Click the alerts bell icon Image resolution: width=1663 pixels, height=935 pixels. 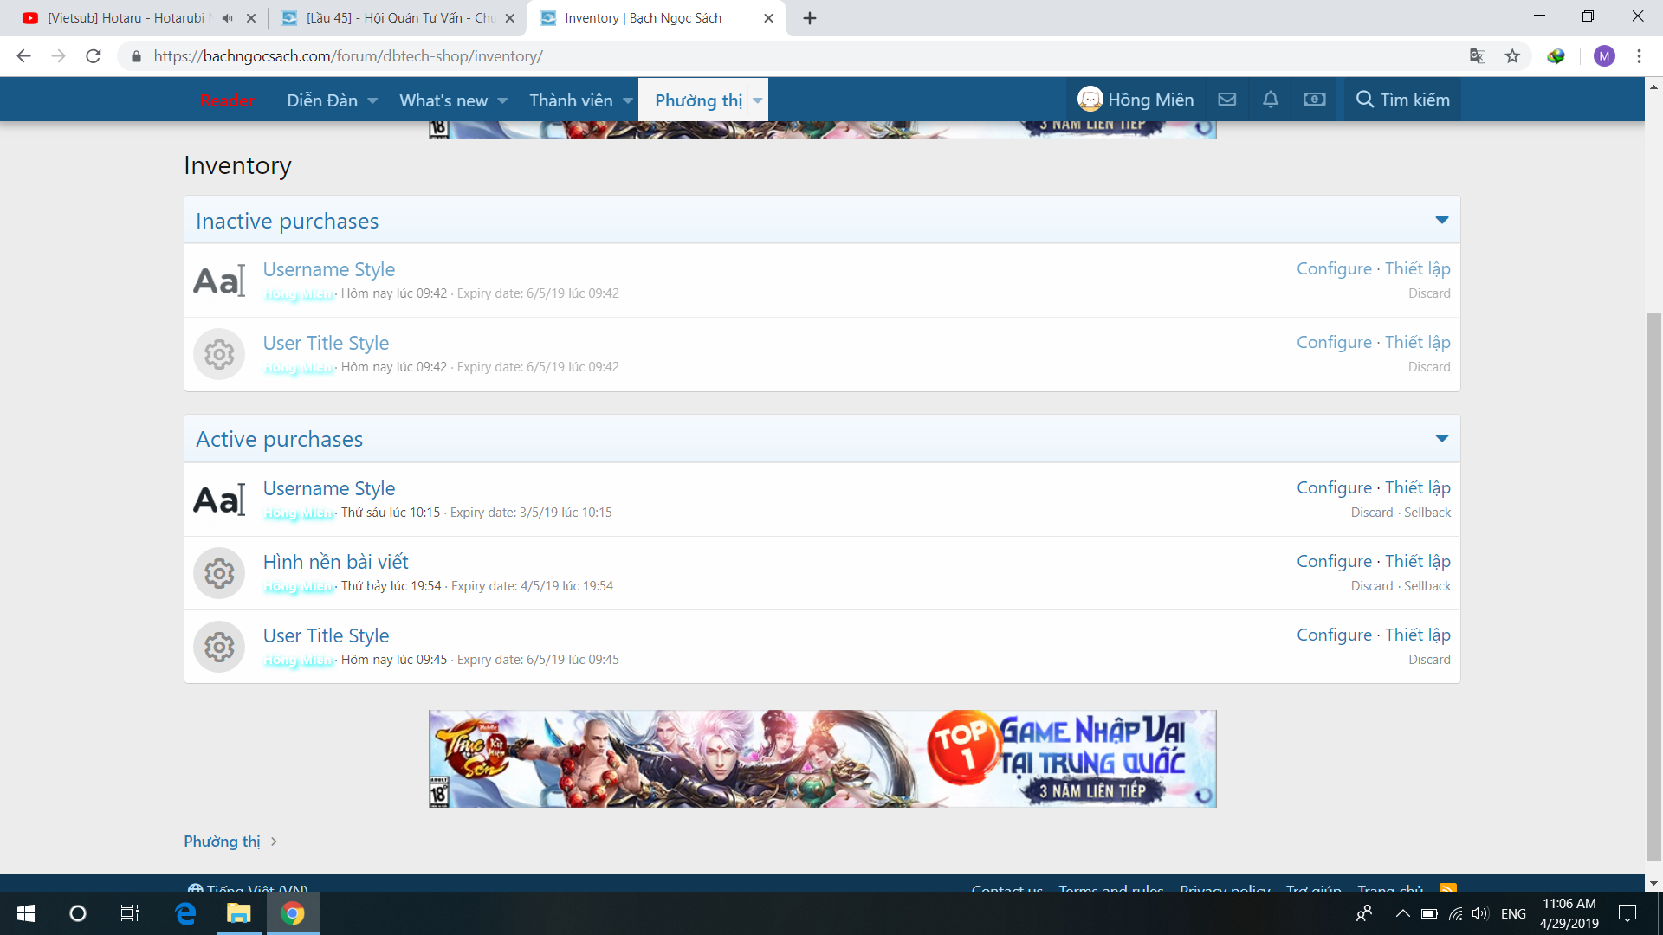click(x=1270, y=100)
